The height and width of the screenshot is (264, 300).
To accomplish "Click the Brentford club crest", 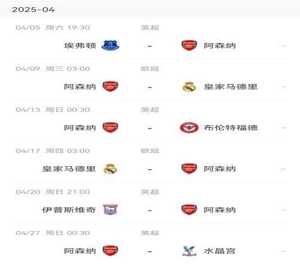I will pos(189,128).
